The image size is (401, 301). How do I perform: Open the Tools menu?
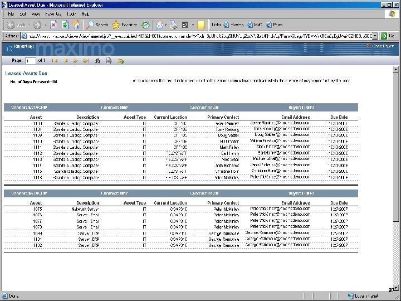pos(71,14)
